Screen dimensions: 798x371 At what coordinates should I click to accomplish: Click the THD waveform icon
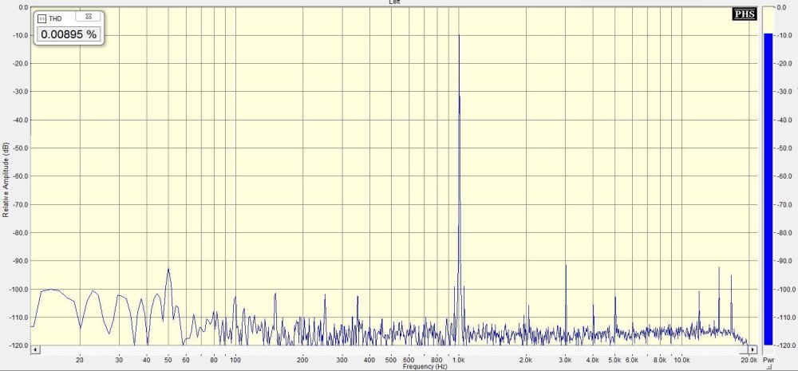coord(41,18)
